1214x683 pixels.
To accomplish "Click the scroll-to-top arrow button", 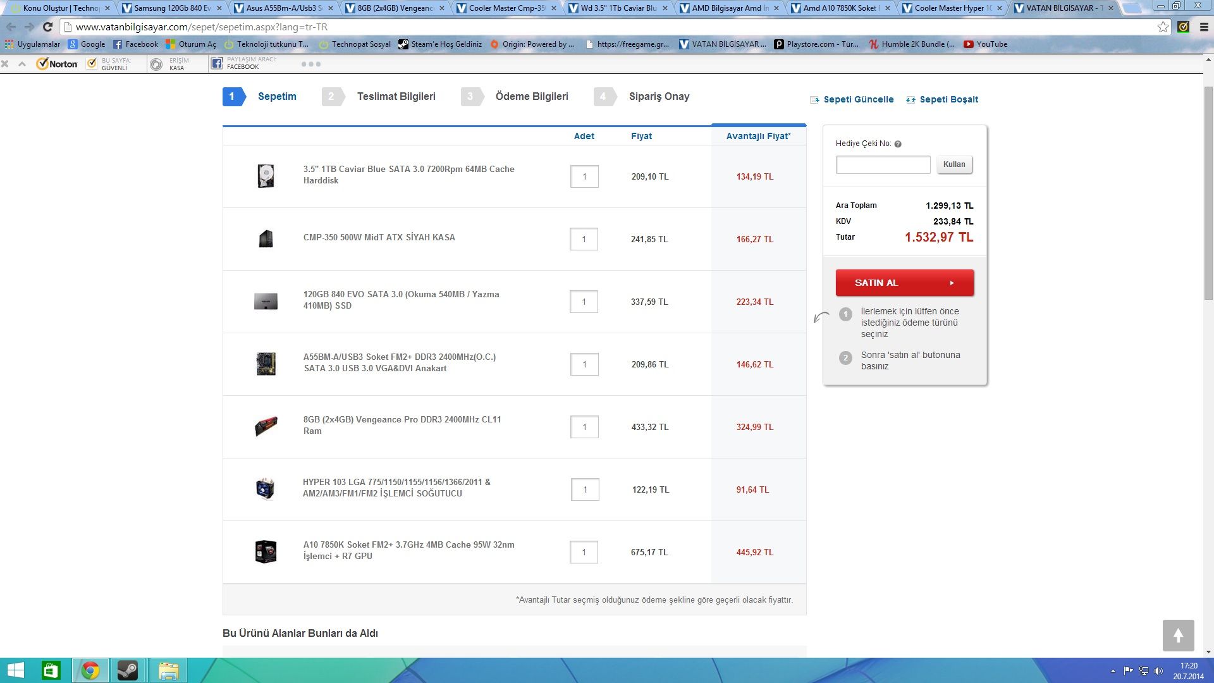I will tap(1178, 635).
